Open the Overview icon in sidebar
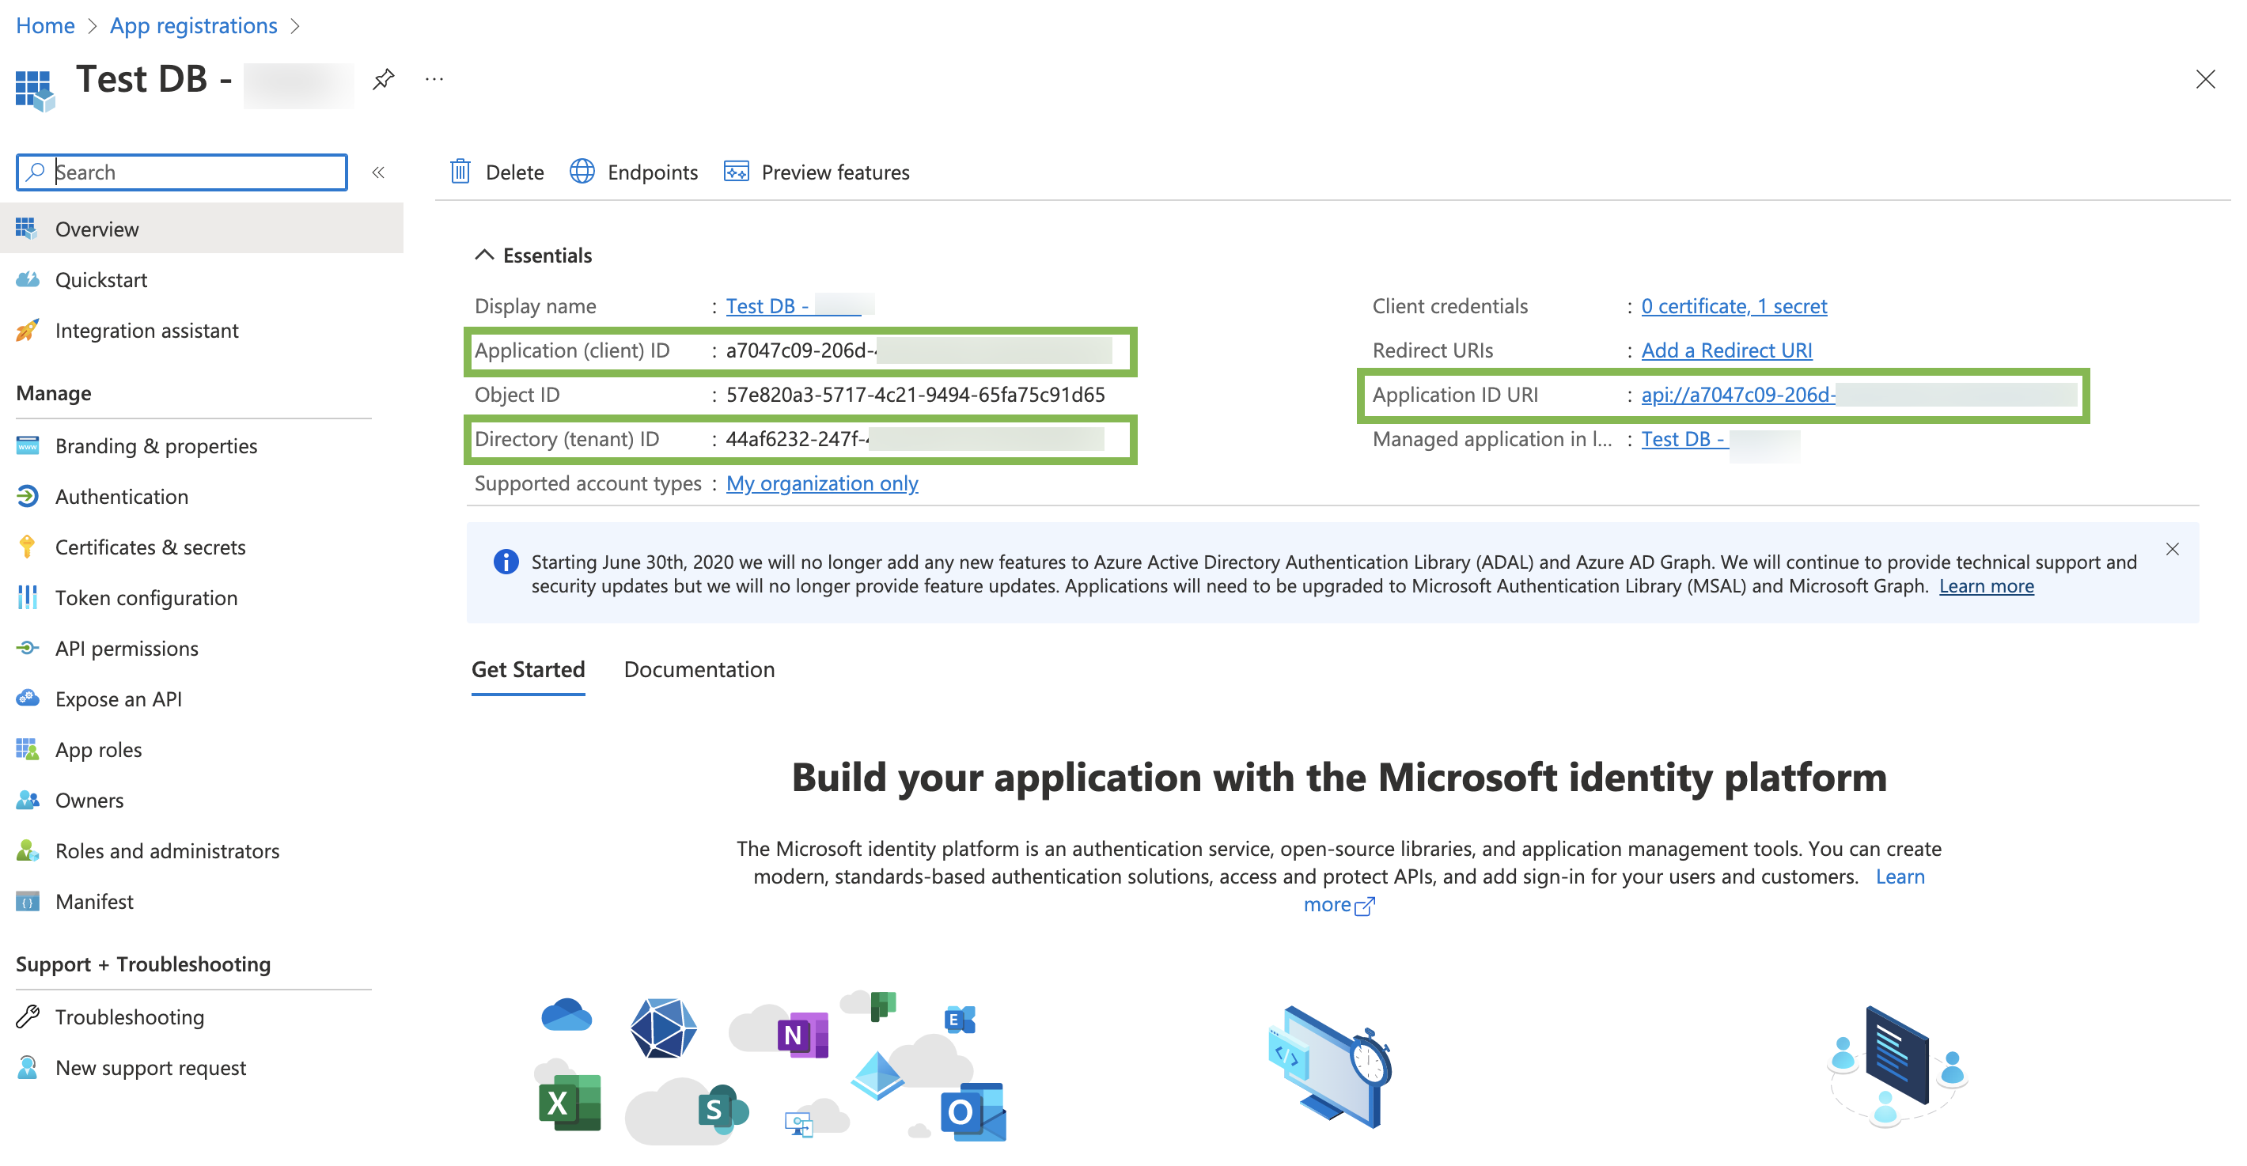This screenshot has height=1166, width=2247. (27, 229)
